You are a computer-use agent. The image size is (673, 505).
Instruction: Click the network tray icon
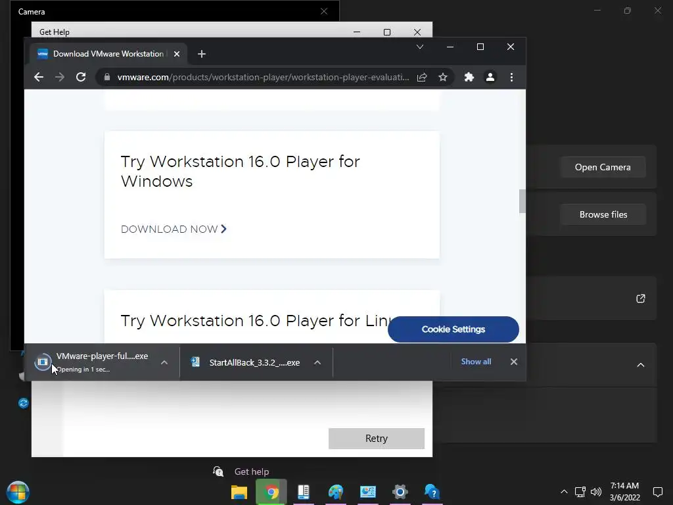(580, 492)
